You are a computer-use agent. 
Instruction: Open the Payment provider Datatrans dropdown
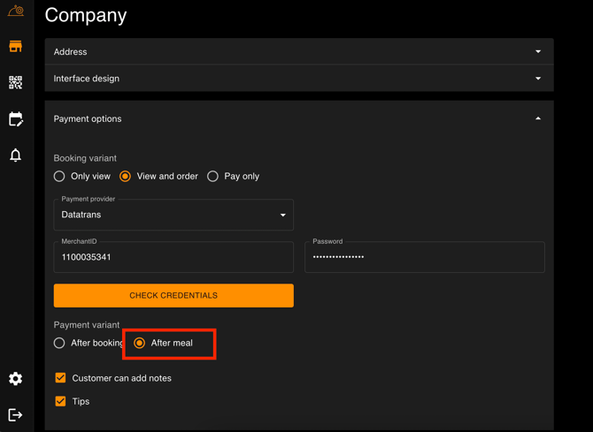tap(173, 215)
